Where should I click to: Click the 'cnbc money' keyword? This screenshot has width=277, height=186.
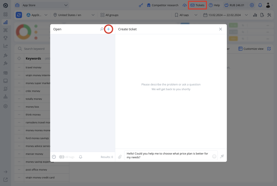tap(33, 91)
